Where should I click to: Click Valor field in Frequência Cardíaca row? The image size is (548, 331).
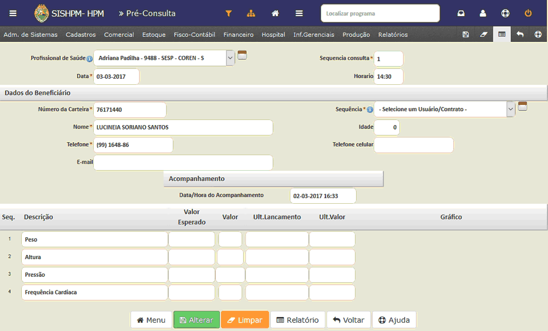point(230,292)
